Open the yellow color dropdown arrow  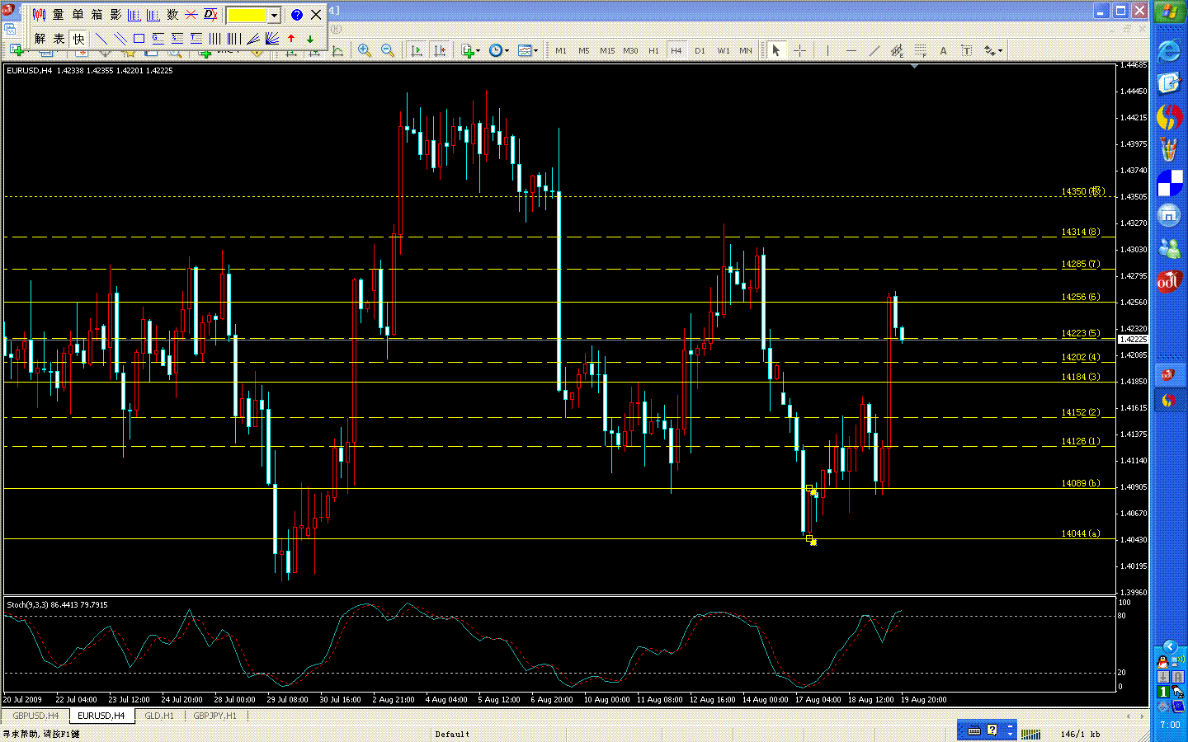(275, 16)
